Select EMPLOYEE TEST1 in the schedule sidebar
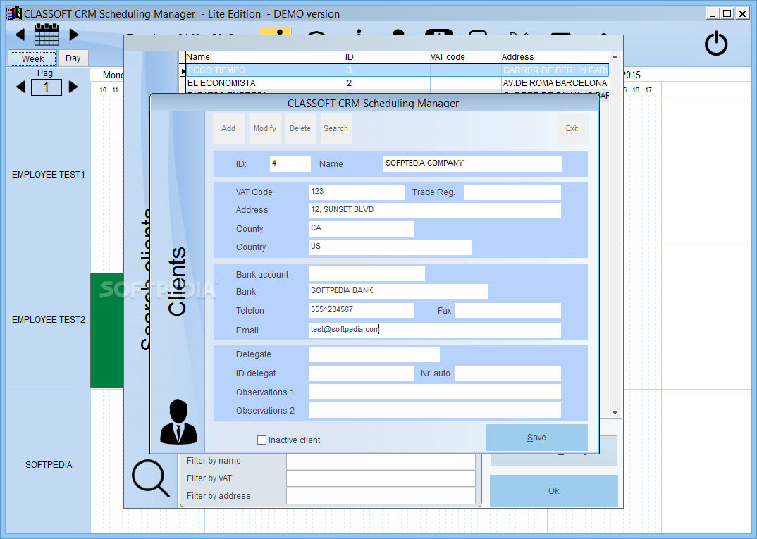This screenshot has height=539, width=757. 48,175
